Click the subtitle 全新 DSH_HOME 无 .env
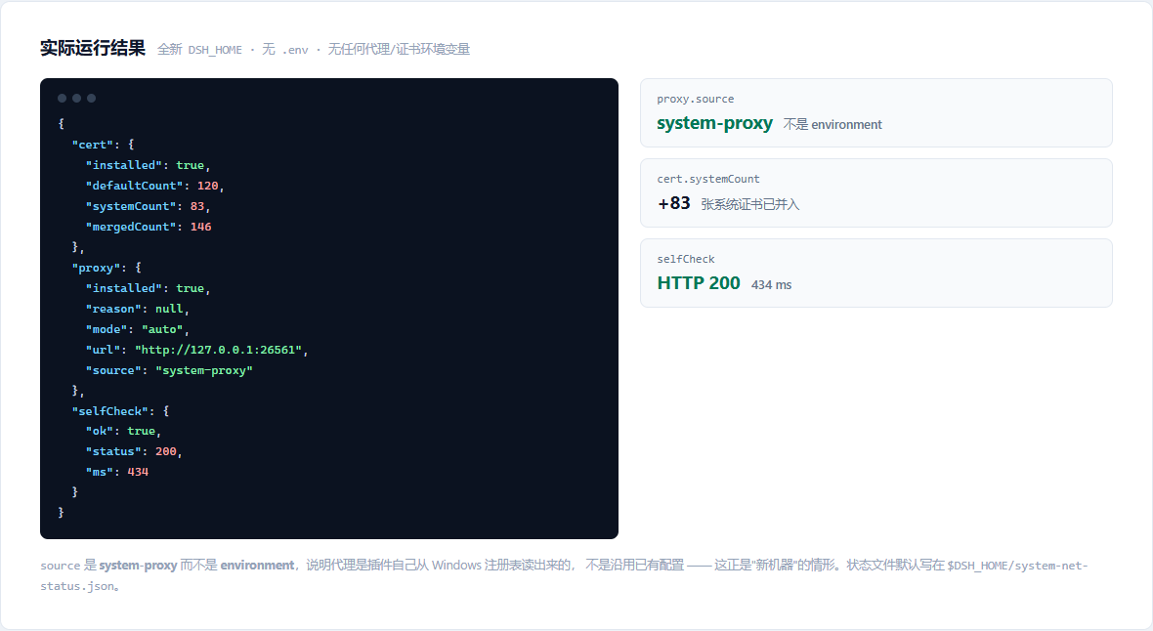The width and height of the screenshot is (1153, 631). click(x=314, y=49)
